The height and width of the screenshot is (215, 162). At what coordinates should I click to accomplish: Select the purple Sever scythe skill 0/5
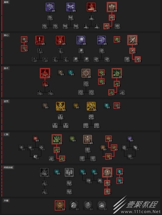101,40
